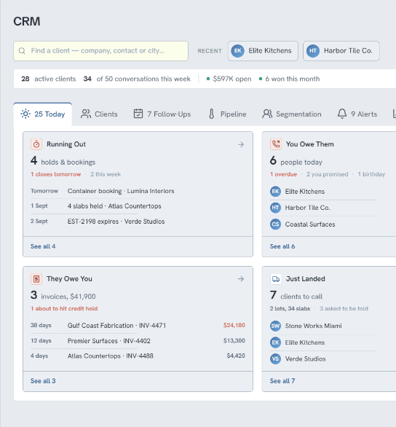Select 4 slabs held · Atlas Countertops row
This screenshot has height=427, width=396.
click(x=138, y=206)
